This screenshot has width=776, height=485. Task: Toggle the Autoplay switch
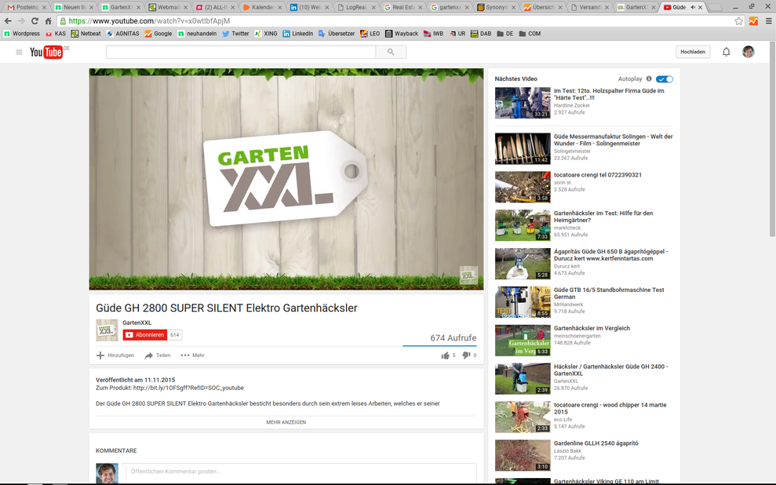[664, 79]
